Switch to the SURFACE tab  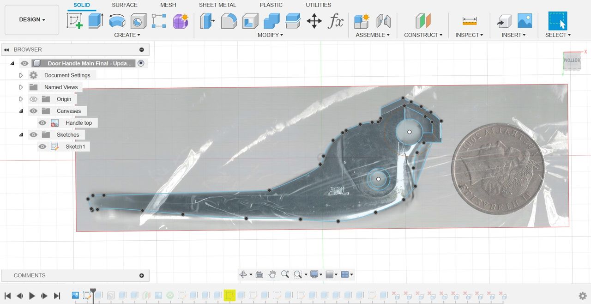(125, 5)
